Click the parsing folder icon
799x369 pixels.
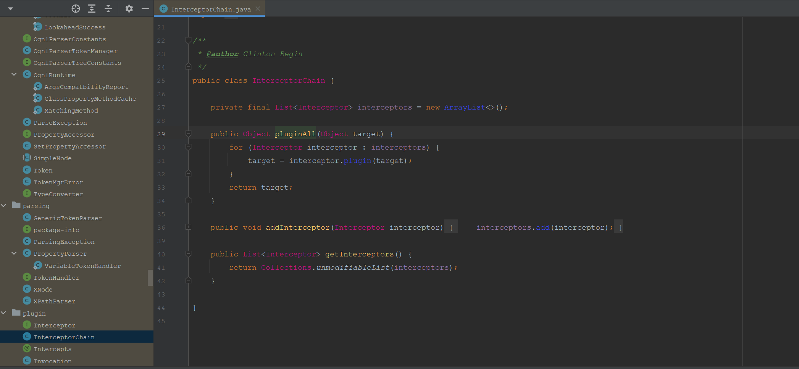click(x=16, y=205)
